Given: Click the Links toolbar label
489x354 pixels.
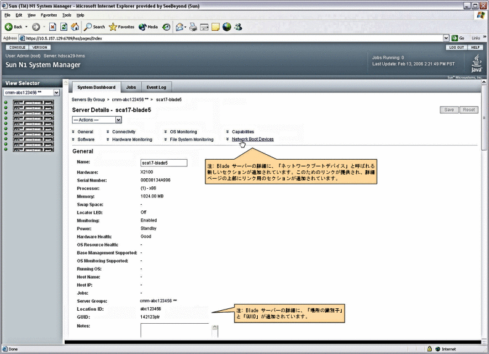Looking at the screenshot, I should (x=475, y=38).
